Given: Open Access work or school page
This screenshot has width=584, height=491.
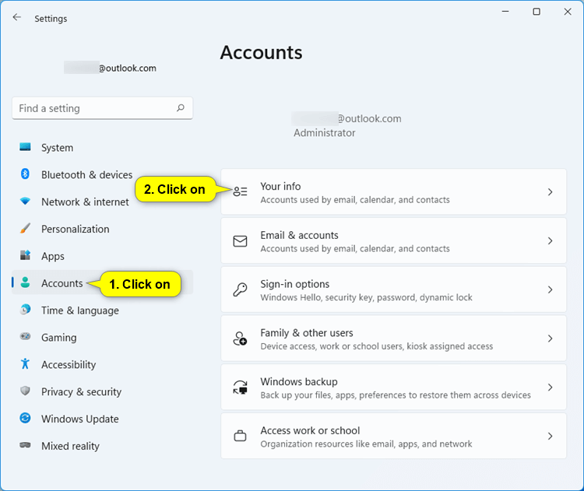Looking at the screenshot, I should [x=394, y=436].
